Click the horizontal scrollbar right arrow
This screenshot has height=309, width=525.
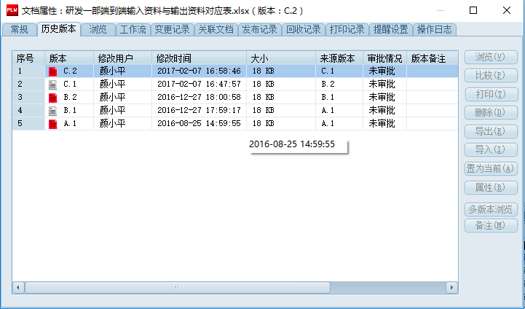[x=451, y=287]
